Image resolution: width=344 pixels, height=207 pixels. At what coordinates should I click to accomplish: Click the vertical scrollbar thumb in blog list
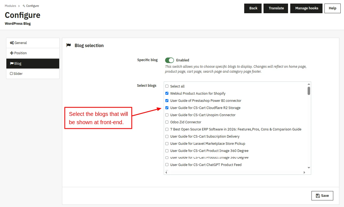pyautogui.click(x=309, y=91)
